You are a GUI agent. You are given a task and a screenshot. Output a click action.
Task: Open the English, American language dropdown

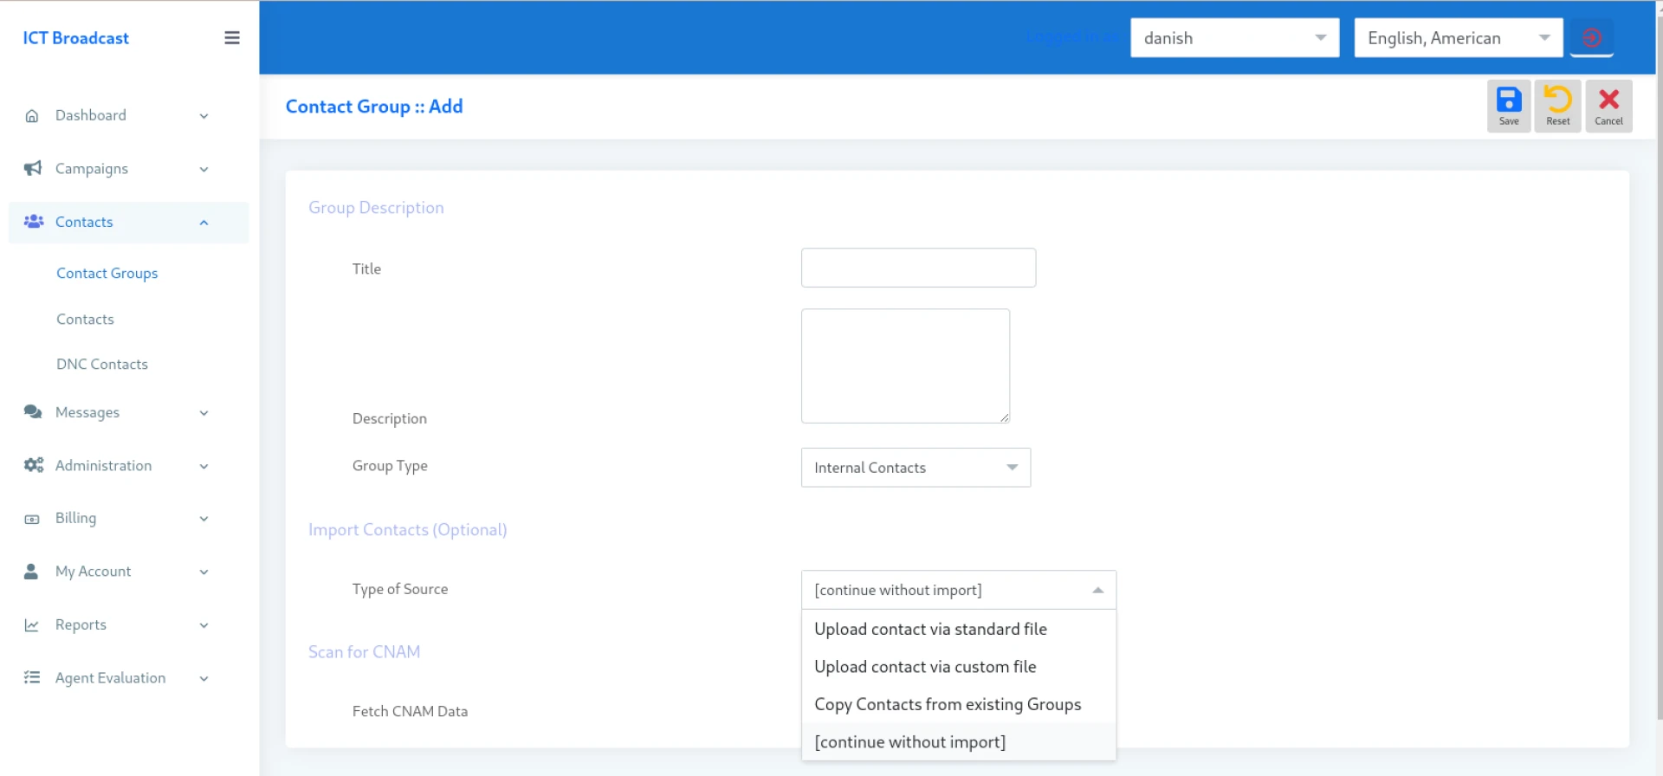pos(1458,38)
